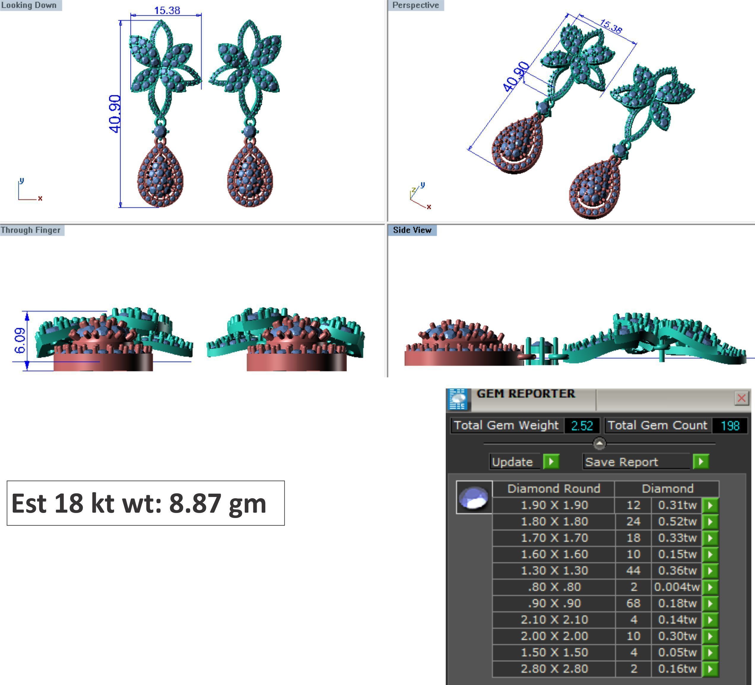Click green arrow for 1.30 X 1.30 row
The image size is (755, 685).
710,570
